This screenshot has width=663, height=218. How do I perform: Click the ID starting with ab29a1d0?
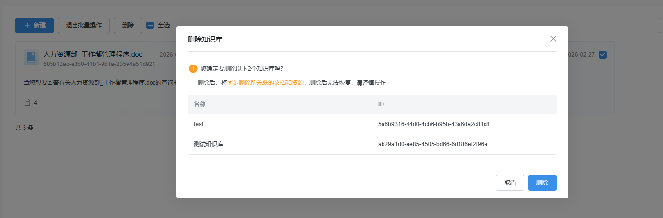coord(433,144)
